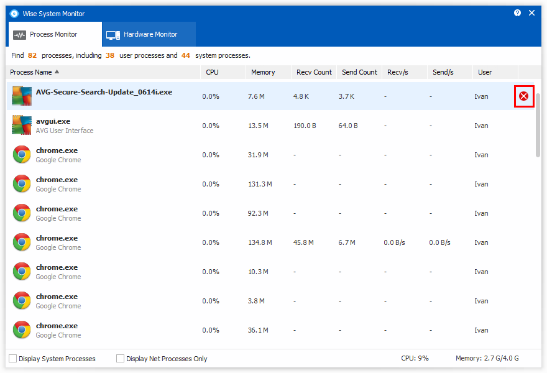Click the 3.7 K send count value
Screen dimensions: 547x373
tap(346, 96)
